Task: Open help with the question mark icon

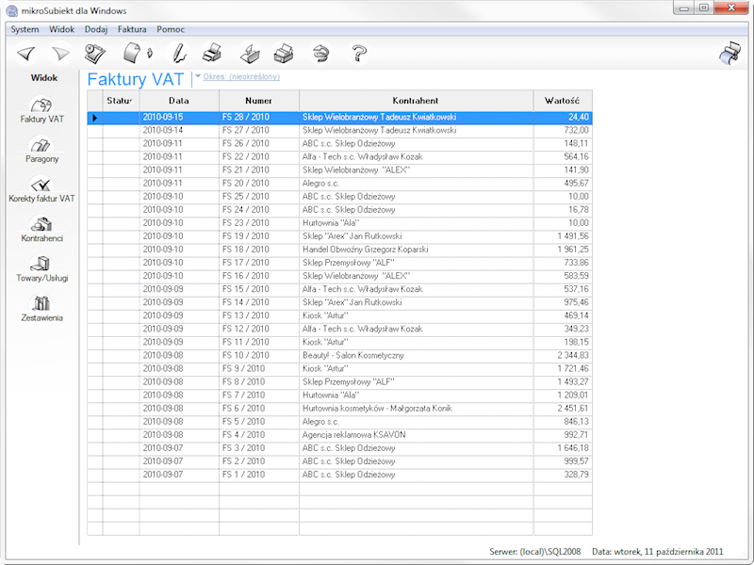Action: pyautogui.click(x=359, y=53)
